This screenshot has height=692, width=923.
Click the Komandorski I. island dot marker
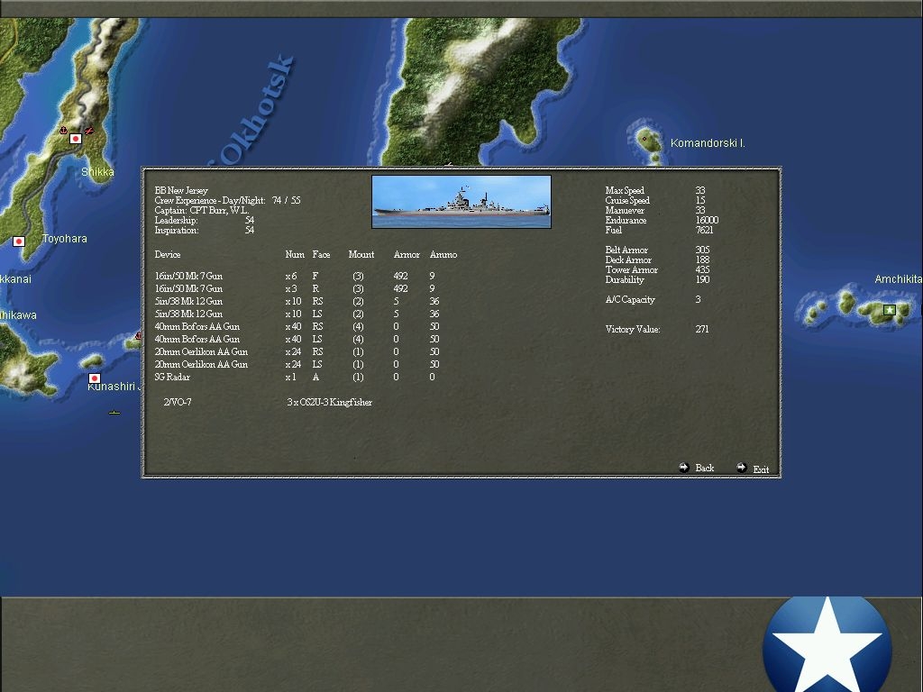(644, 139)
